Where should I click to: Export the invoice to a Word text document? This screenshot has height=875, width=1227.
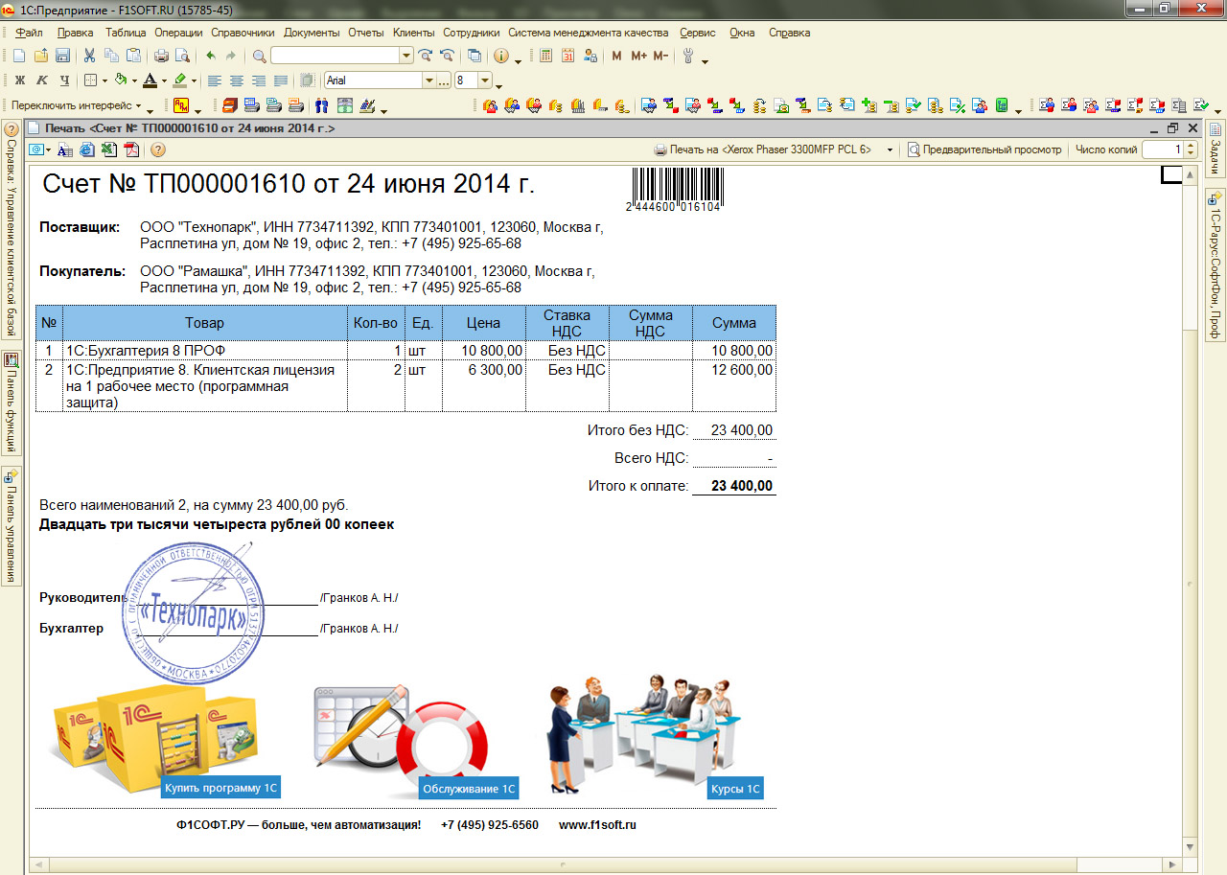(65, 150)
